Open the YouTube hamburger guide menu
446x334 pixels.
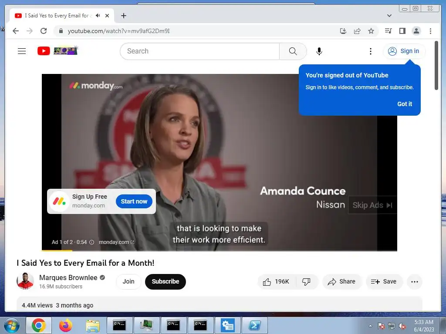[22, 51]
